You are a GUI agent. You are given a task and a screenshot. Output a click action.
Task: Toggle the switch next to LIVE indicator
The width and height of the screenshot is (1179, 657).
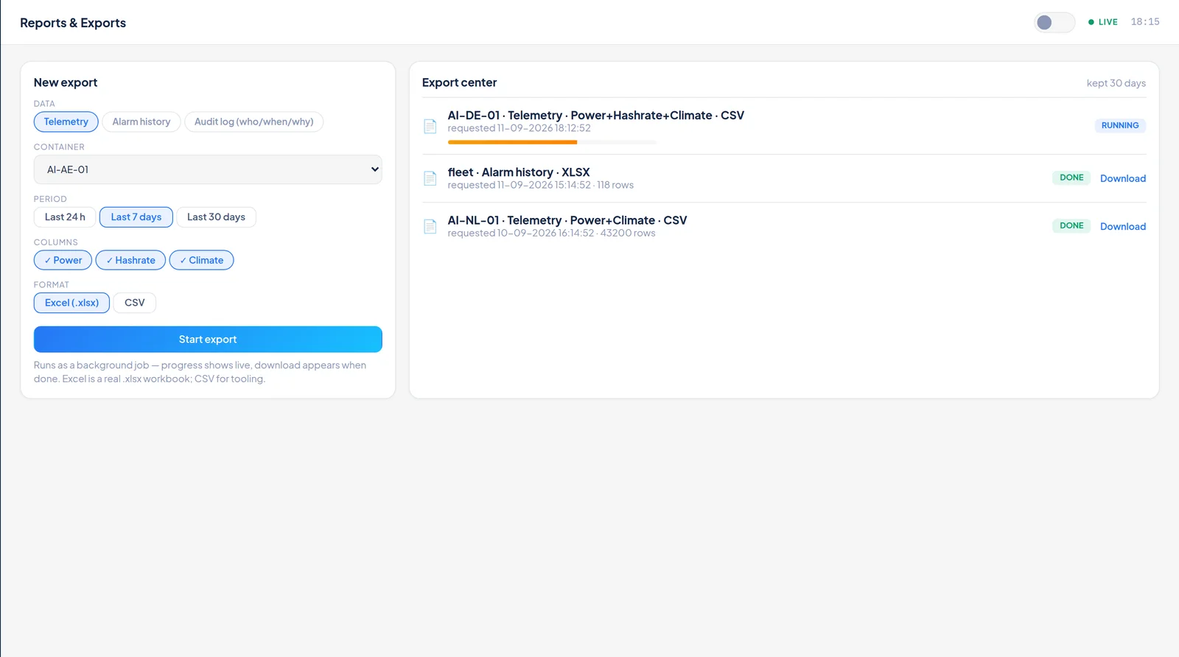(1054, 22)
